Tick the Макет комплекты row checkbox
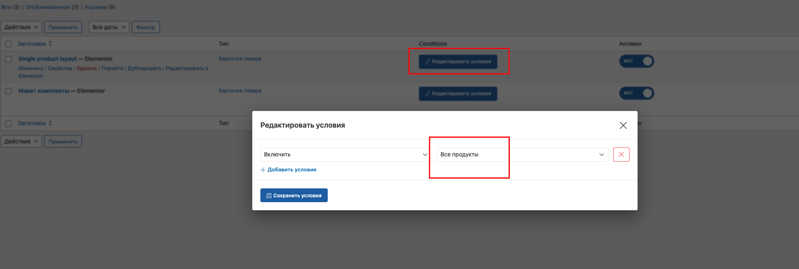This screenshot has width=799, height=269. point(9,91)
